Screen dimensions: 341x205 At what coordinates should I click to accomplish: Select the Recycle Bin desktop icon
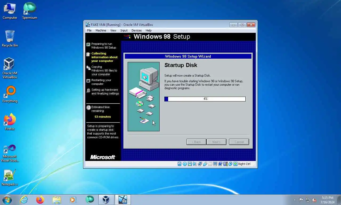[10, 39]
